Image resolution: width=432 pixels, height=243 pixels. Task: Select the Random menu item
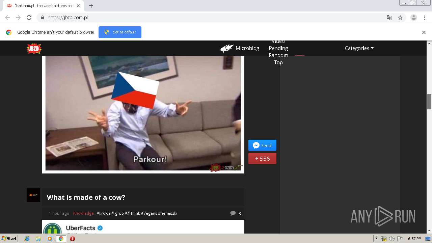pyautogui.click(x=278, y=55)
